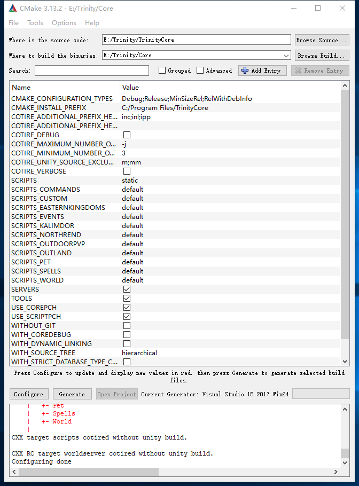This screenshot has height=486, width=359.
Task: Select WITH_SOURCE_TREE value 'hierarchical'
Action: (139, 352)
